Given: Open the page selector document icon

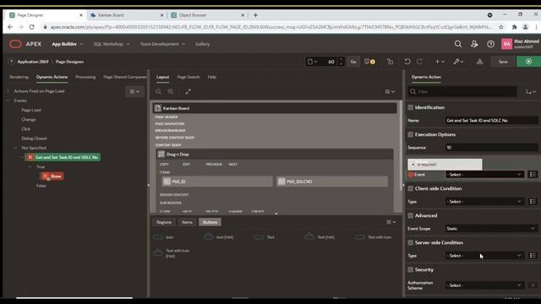Looking at the screenshot, I should click(x=312, y=62).
